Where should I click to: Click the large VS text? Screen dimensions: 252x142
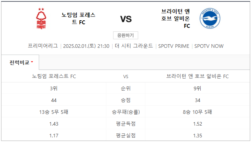click(x=126, y=19)
